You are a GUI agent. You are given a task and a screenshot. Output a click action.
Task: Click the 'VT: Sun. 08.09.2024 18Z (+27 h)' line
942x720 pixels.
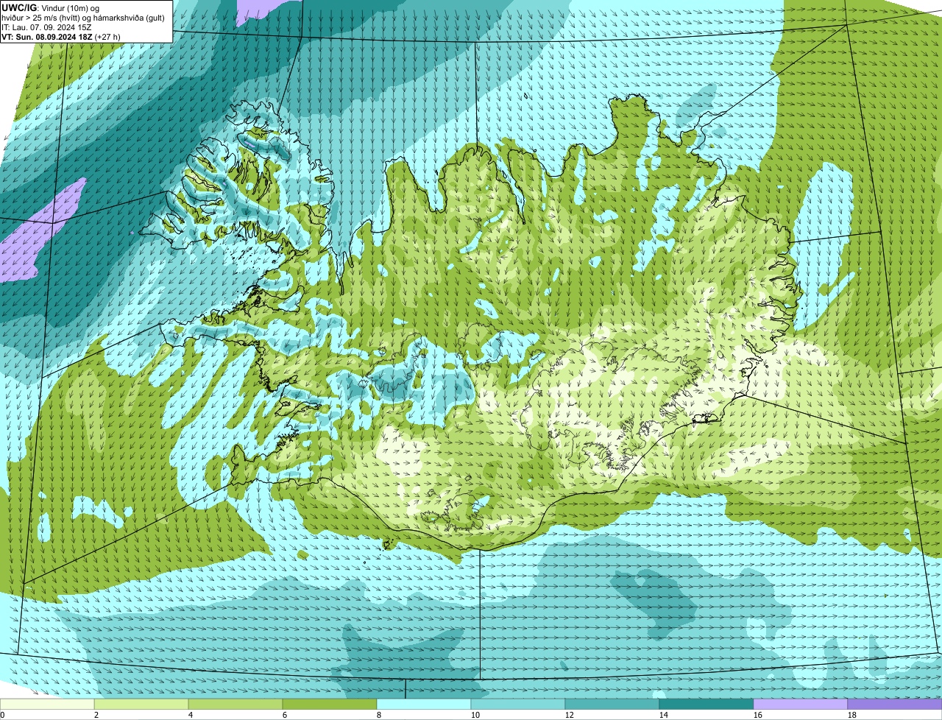pyautogui.click(x=61, y=36)
